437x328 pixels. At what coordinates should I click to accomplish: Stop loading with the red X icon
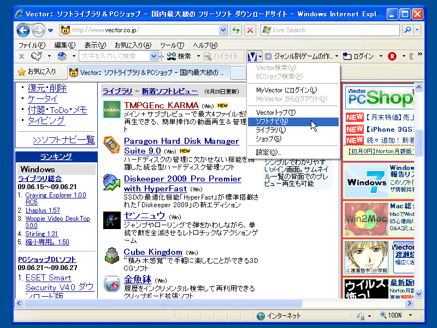pos(250,30)
